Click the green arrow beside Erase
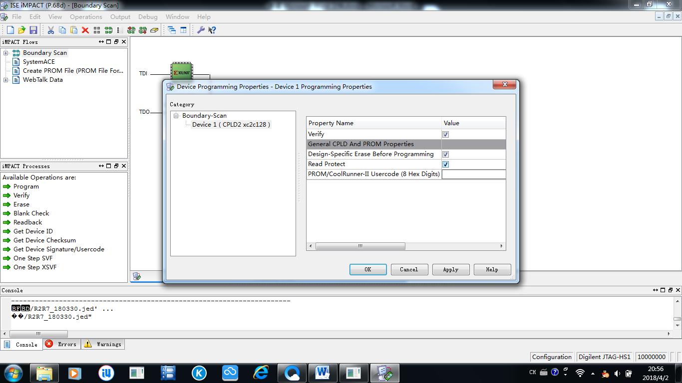Image resolution: width=682 pixels, height=383 pixels. (6, 204)
